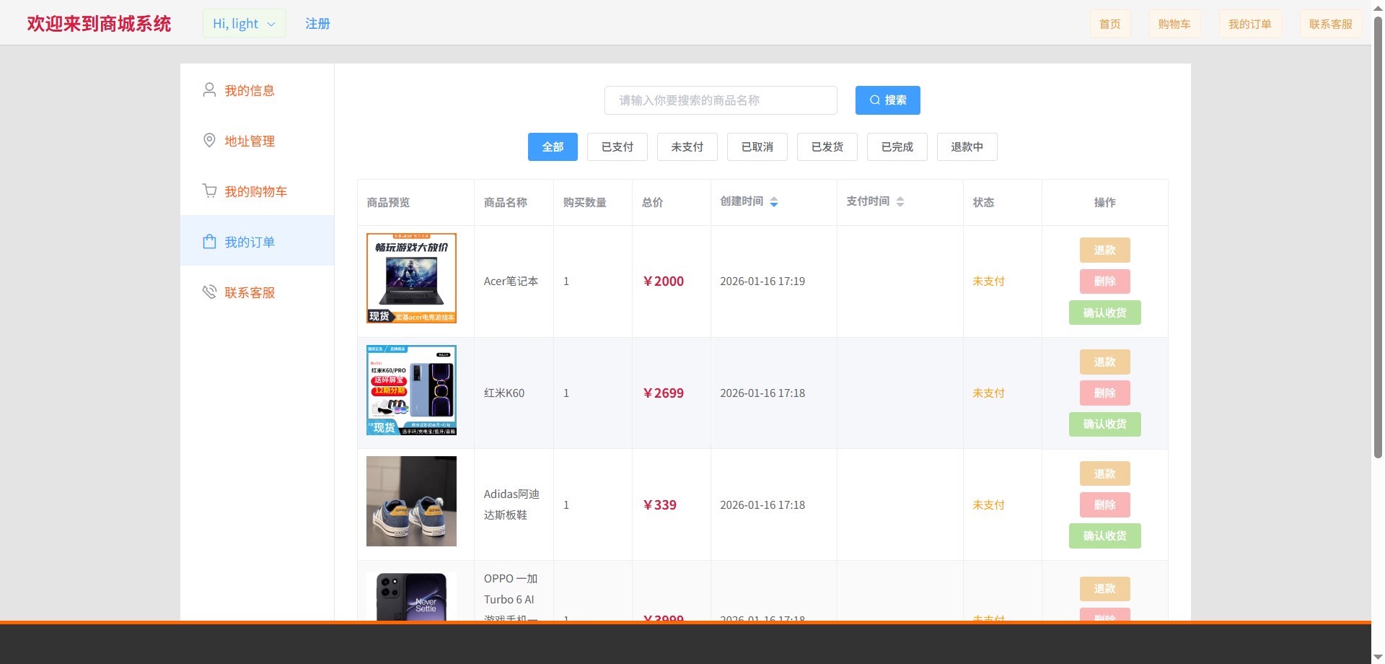The height and width of the screenshot is (664, 1385).
Task: Click the 购买数量 column header
Action: [584, 203]
